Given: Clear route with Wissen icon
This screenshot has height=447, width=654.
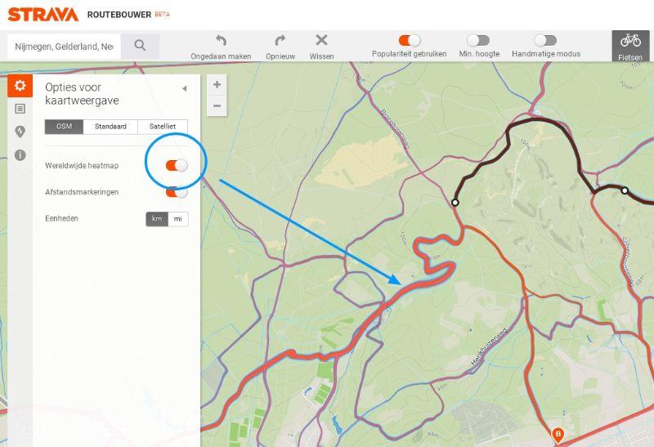Looking at the screenshot, I should (321, 41).
